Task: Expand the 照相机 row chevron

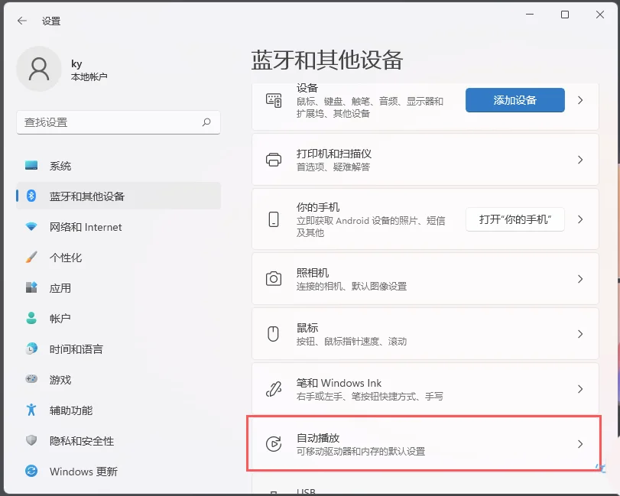Action: tap(580, 279)
